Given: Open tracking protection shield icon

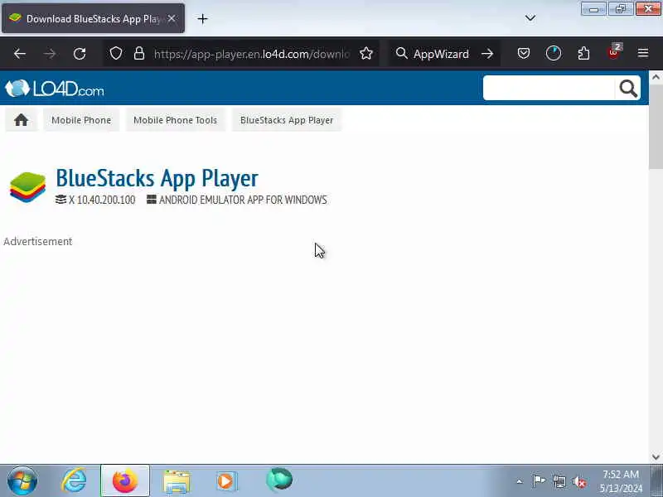Looking at the screenshot, I should click(116, 54).
